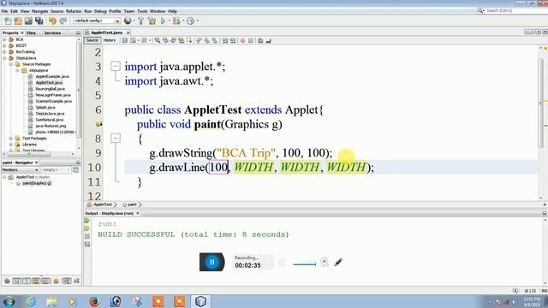Click the Windows Explorer folder in taskbar
This screenshot has width=548, height=308.
(x=51, y=301)
